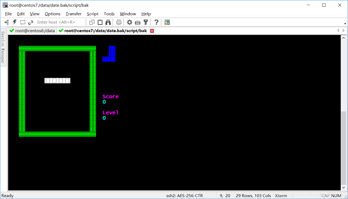Click the CAP indicator in status bar

[325, 196]
